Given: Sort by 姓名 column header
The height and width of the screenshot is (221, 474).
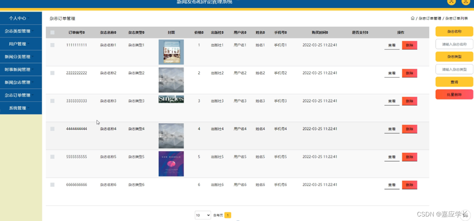Looking at the screenshot, I should [260, 33].
